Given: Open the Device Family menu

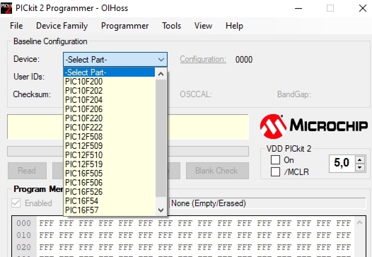Looking at the screenshot, I should (x=62, y=25).
